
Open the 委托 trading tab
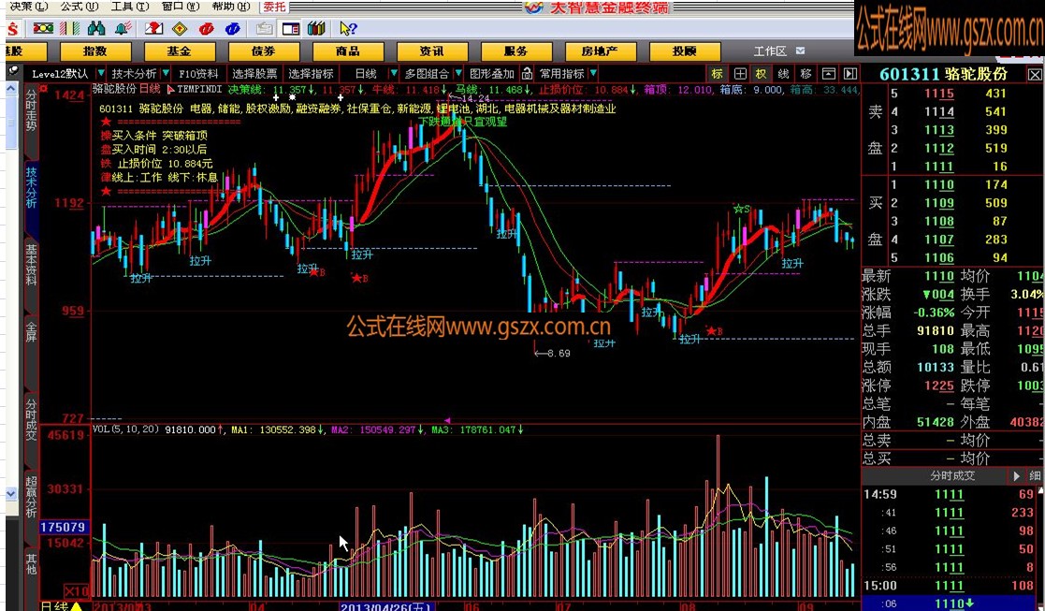pos(274,7)
